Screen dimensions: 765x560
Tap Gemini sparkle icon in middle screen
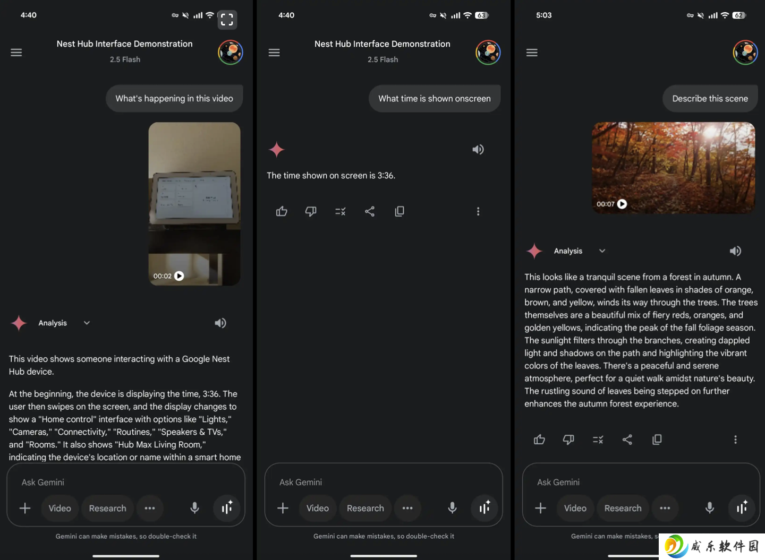[277, 150]
